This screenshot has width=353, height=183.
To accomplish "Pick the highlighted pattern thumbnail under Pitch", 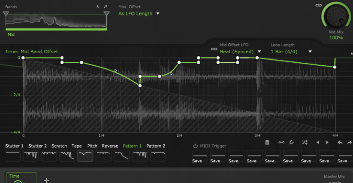I will [x=85, y=156].
